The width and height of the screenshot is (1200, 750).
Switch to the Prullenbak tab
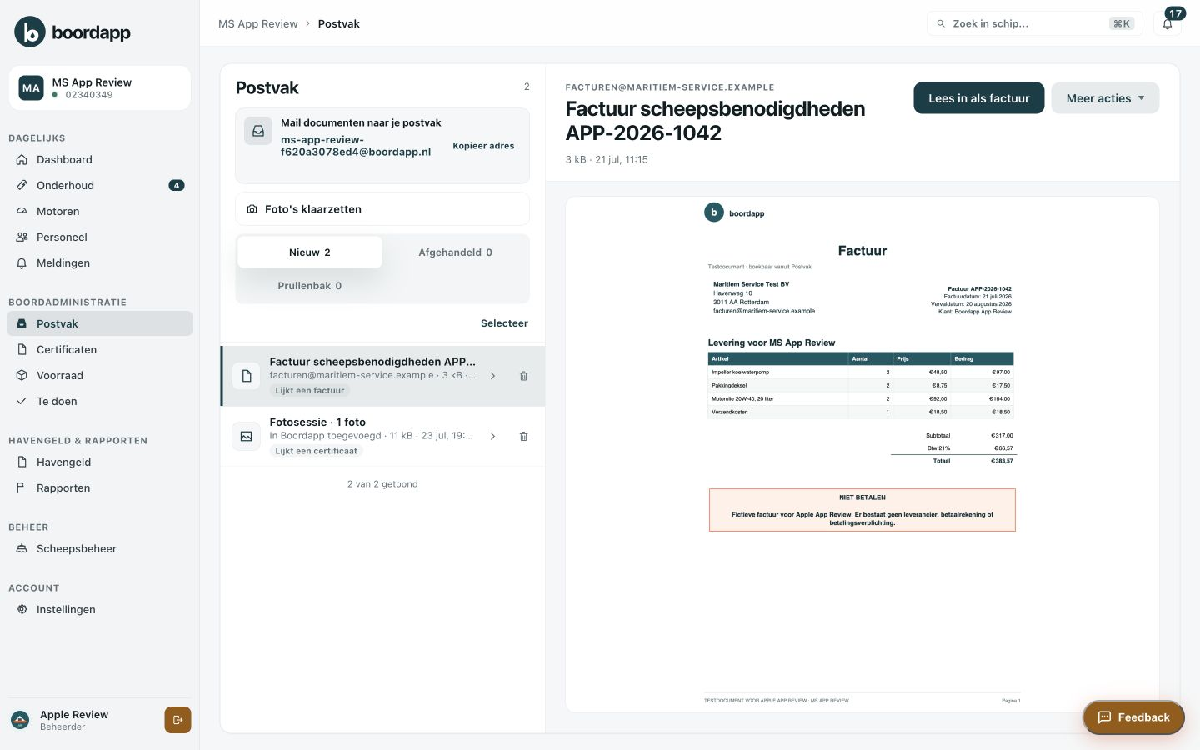coord(310,286)
